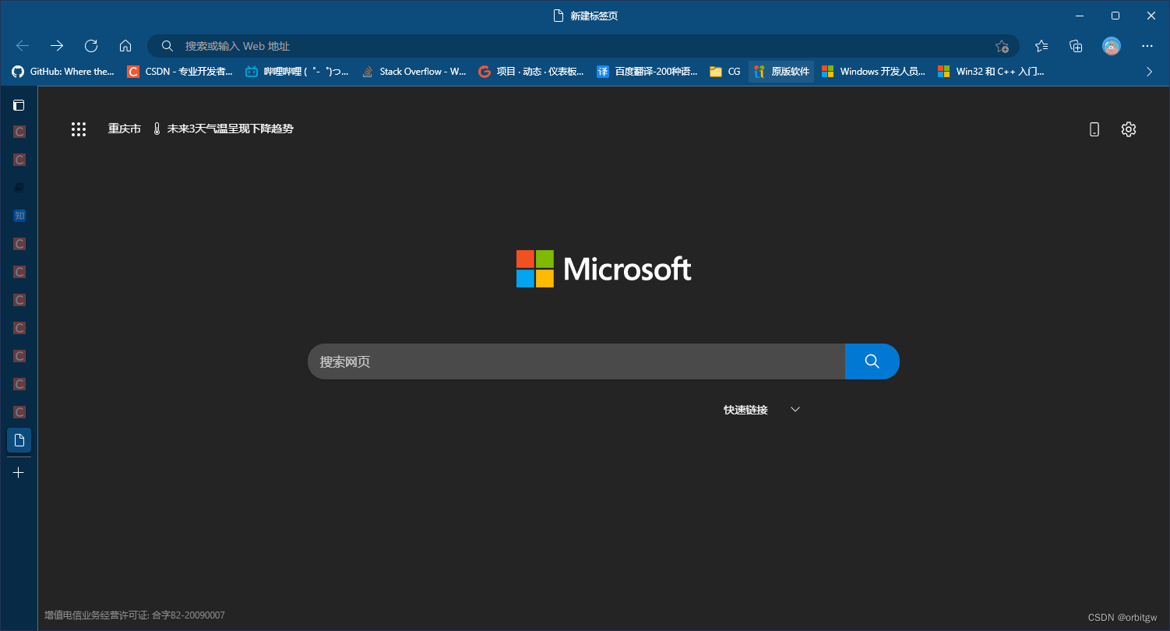Open the Collections icon in the toolbar

[x=1076, y=45]
